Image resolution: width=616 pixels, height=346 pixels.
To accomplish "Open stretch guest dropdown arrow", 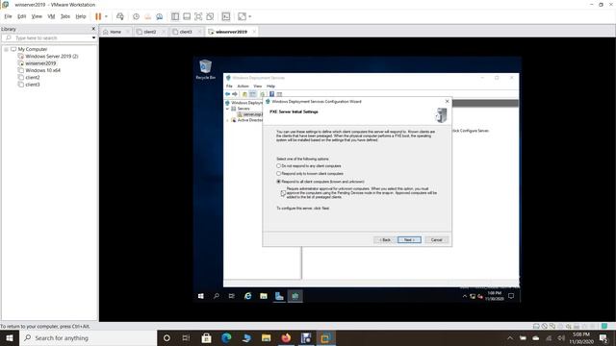I will tap(250, 16).
